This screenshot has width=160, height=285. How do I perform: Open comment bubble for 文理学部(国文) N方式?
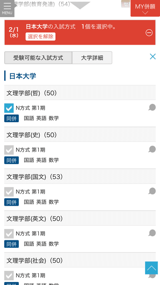click(152, 191)
